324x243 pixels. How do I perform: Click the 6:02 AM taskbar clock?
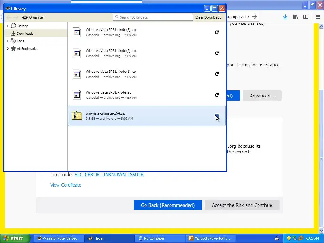click(312, 238)
